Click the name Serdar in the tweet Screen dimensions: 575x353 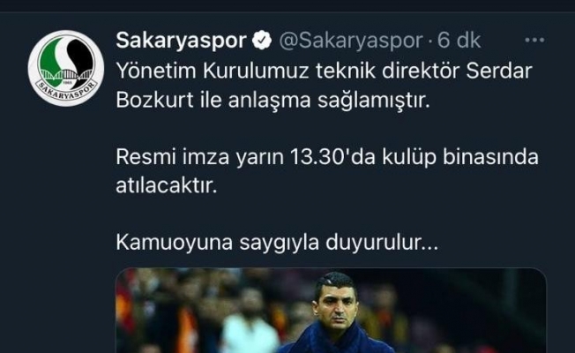499,71
